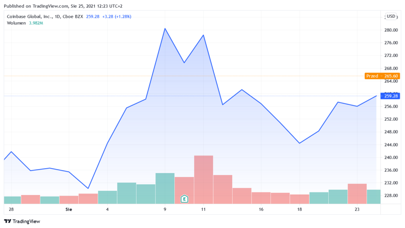Screen dimensions: 405x228
Task: Click the Coinbase Global, Inc. symbol title
Action: pos(45,17)
